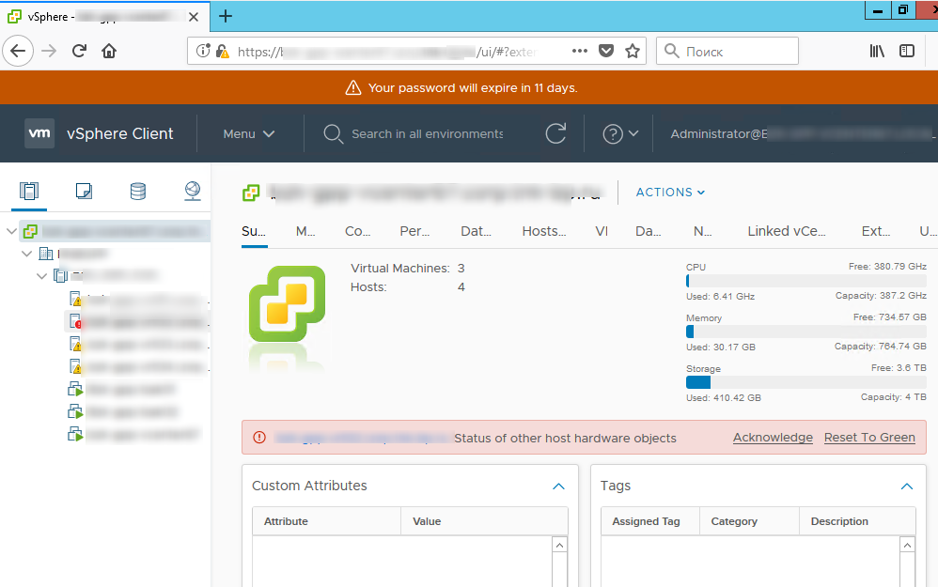Show site information icon in address bar
This screenshot has height=587, width=938.
[x=203, y=51]
